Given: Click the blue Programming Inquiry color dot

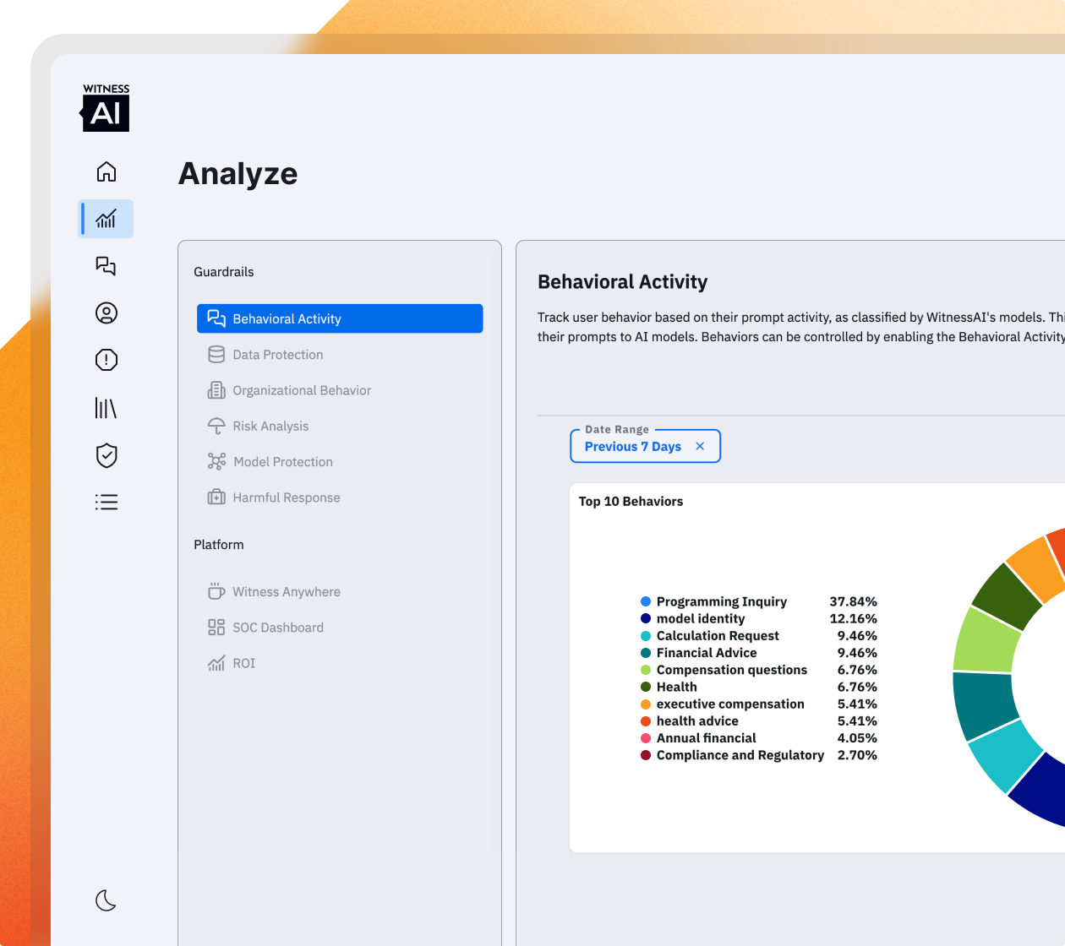Looking at the screenshot, I should tap(646, 601).
